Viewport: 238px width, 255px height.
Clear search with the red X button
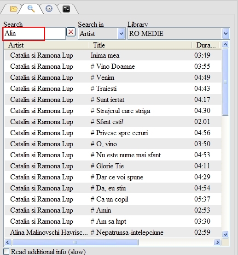71,32
